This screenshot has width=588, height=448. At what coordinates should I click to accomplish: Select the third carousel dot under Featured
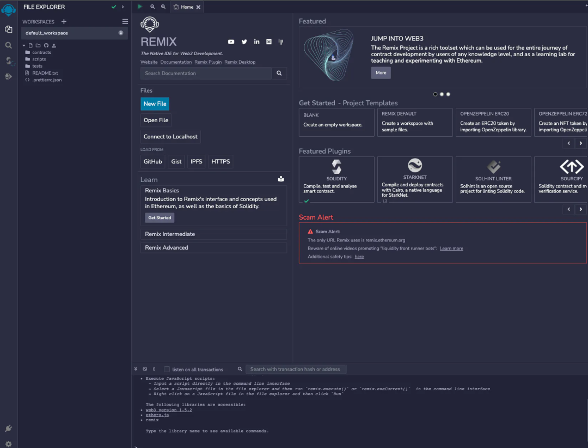(448, 94)
